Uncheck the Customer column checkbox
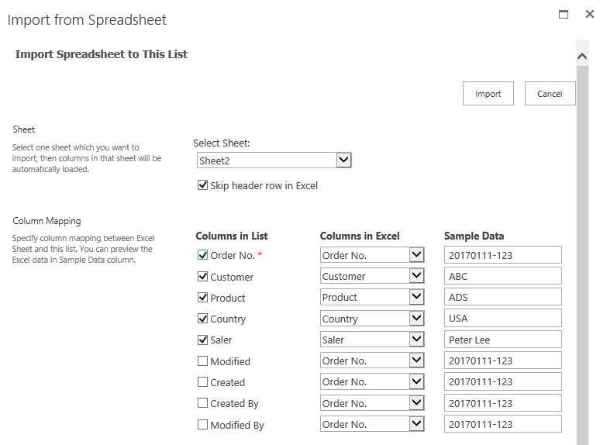Screen dimensions: 600x445 203,277
